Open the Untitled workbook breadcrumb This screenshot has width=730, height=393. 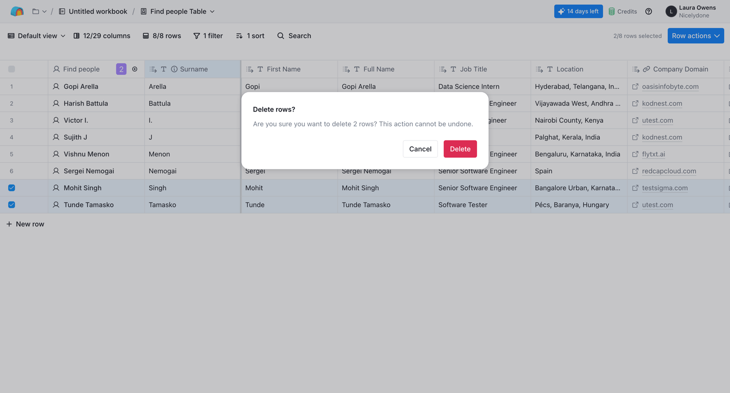point(93,11)
